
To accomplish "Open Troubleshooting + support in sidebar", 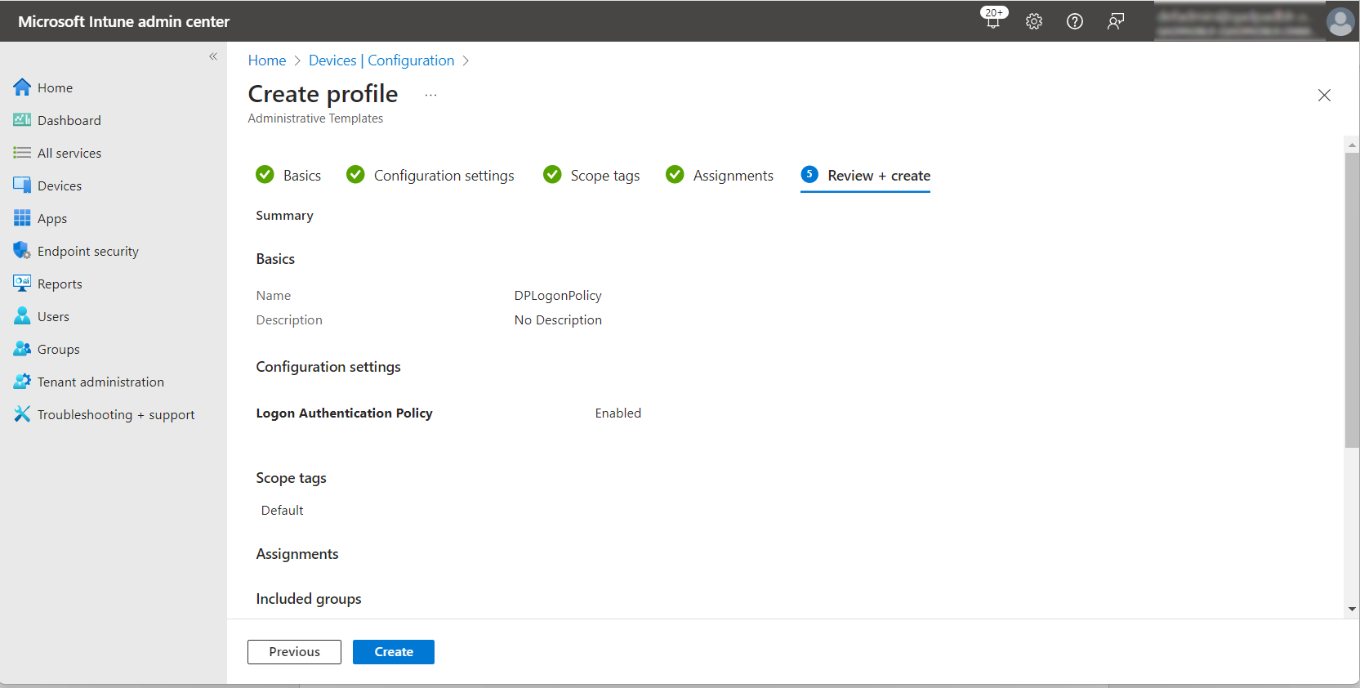I will pos(115,414).
